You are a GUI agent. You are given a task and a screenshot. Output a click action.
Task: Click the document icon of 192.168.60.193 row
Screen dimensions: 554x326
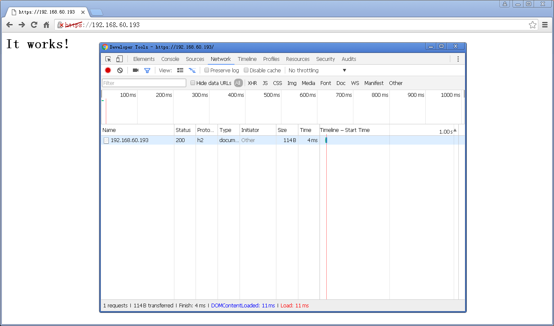coord(106,140)
